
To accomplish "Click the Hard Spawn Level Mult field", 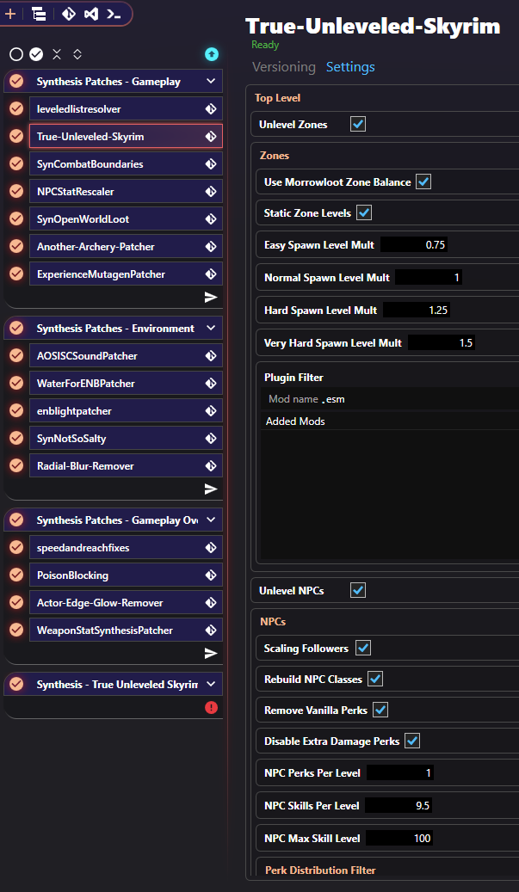I will 417,311.
